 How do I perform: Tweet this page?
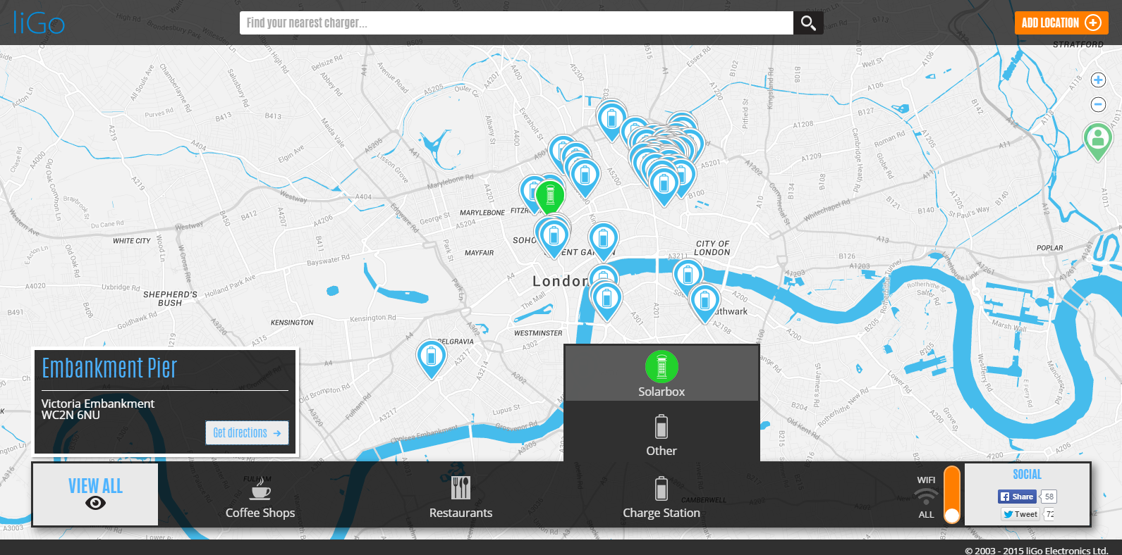pos(1020,514)
